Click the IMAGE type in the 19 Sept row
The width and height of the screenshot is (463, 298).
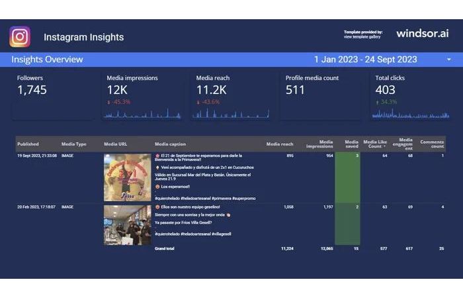pos(67,156)
